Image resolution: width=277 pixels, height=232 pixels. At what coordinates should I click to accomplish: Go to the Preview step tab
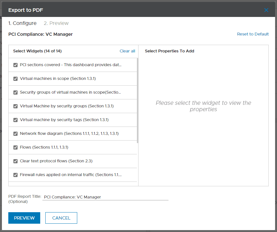point(56,23)
